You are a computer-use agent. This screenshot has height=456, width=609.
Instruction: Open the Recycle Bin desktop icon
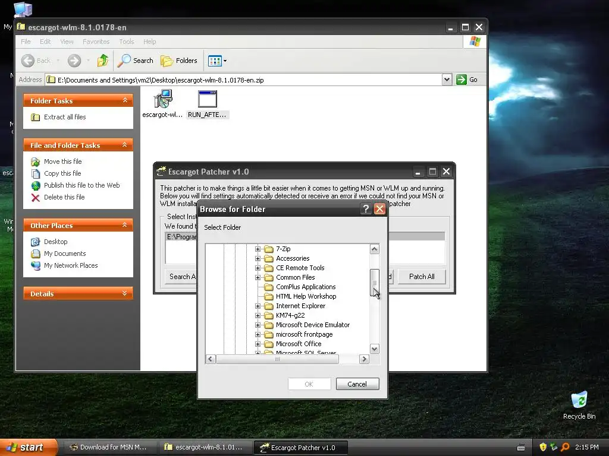point(579,405)
